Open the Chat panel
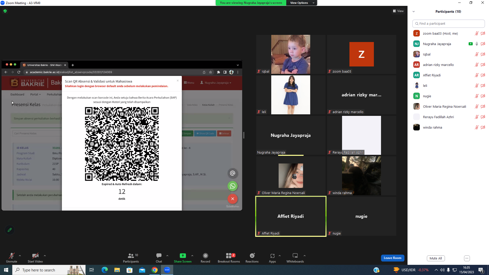The image size is (489, 275). (x=159, y=258)
